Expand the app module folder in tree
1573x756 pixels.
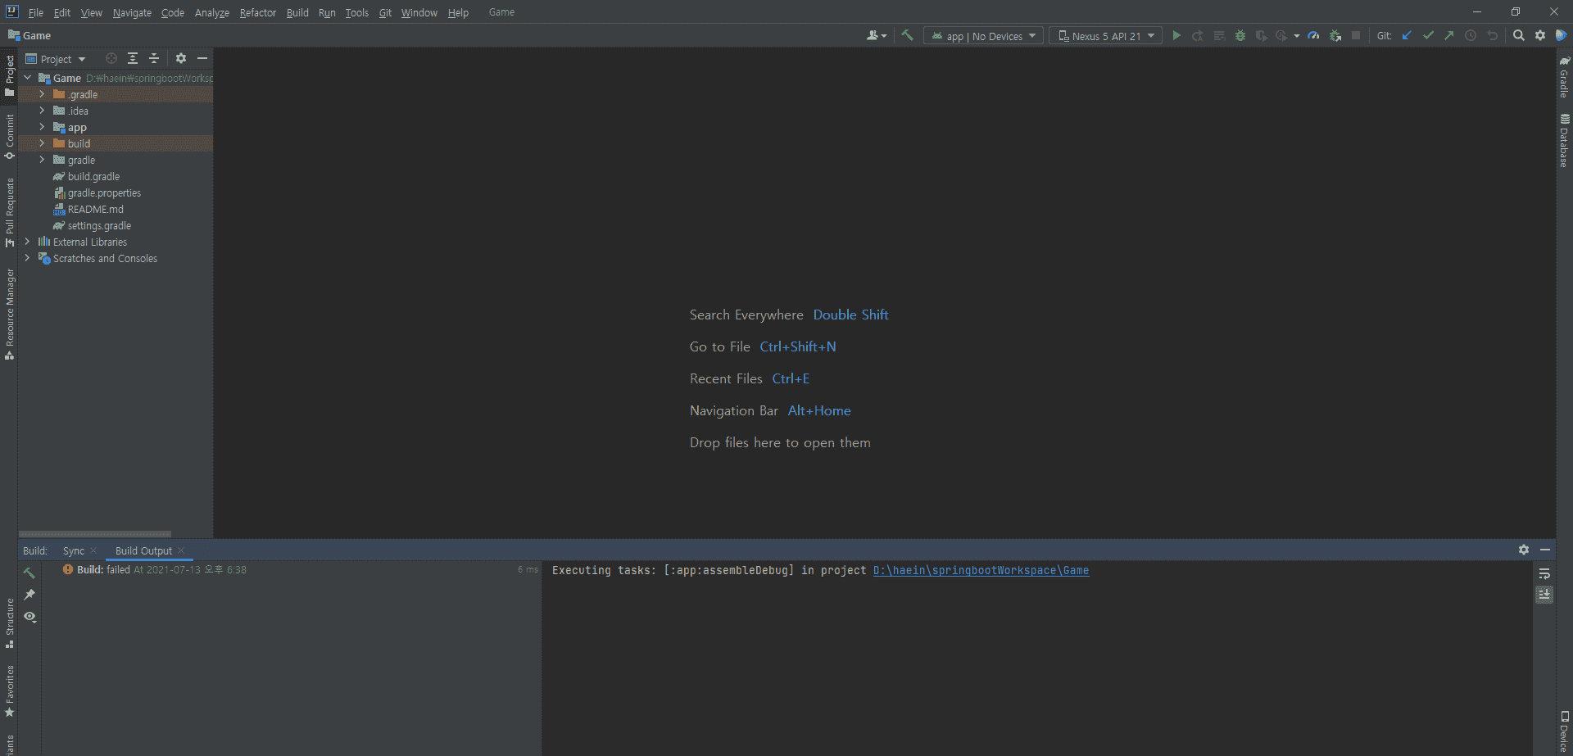(x=42, y=127)
